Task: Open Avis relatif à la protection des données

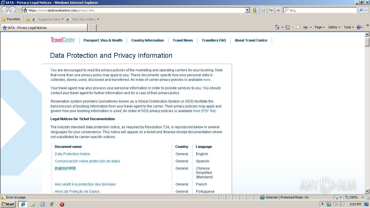Action: [85, 184]
